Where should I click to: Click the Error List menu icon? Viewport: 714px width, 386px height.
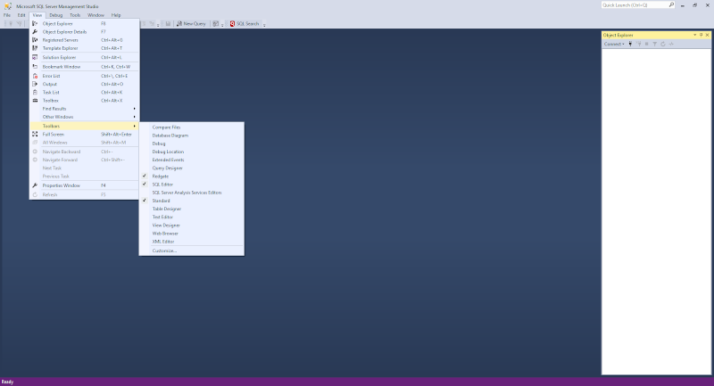[35, 76]
